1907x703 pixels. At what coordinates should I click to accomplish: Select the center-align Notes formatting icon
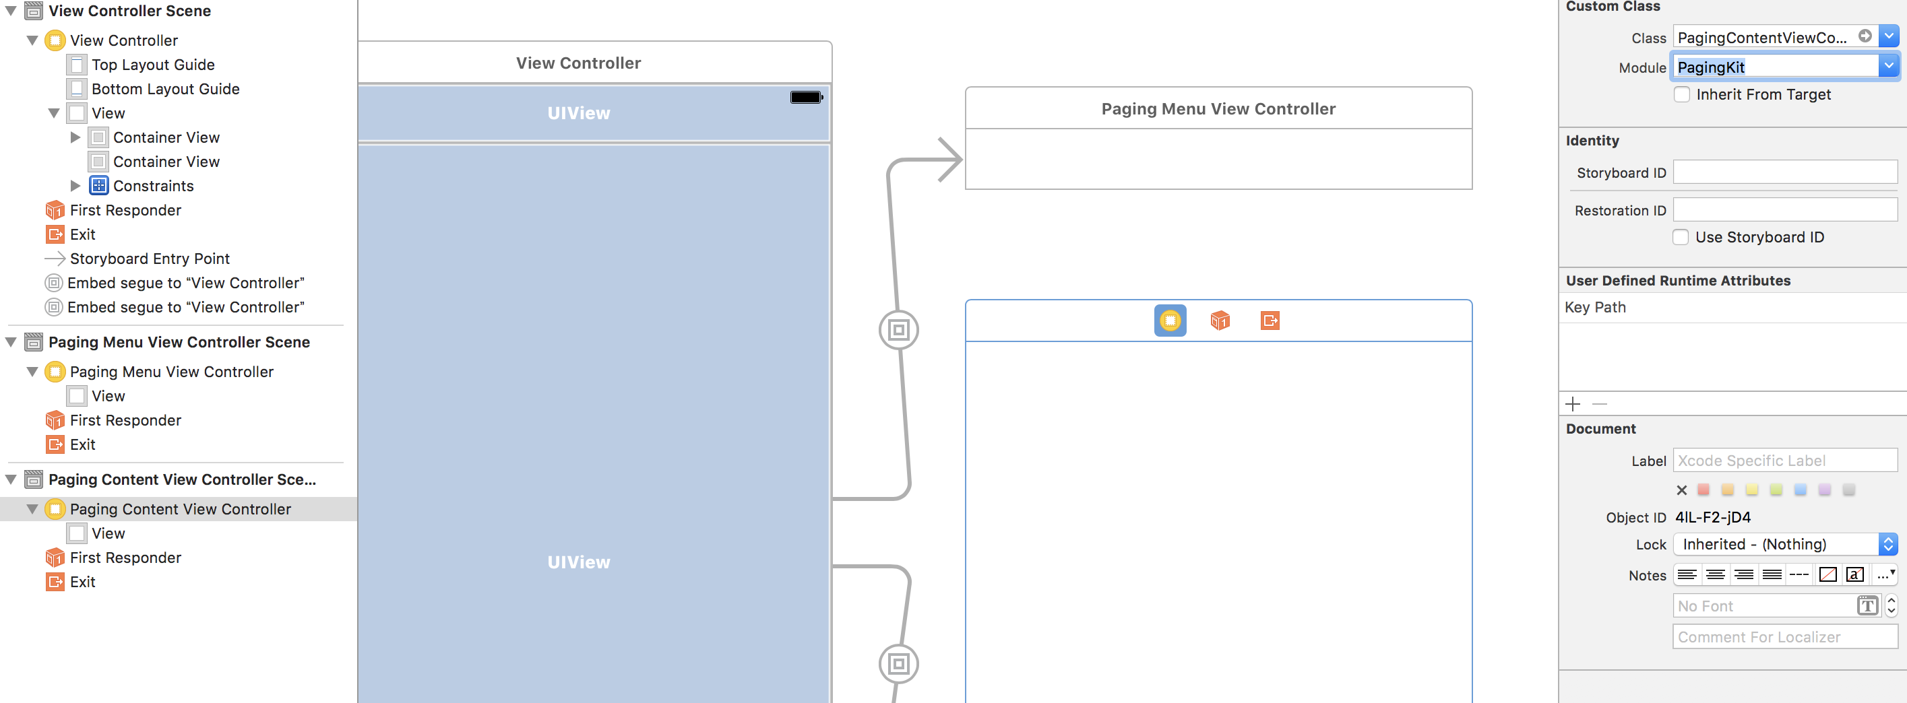coord(1715,574)
